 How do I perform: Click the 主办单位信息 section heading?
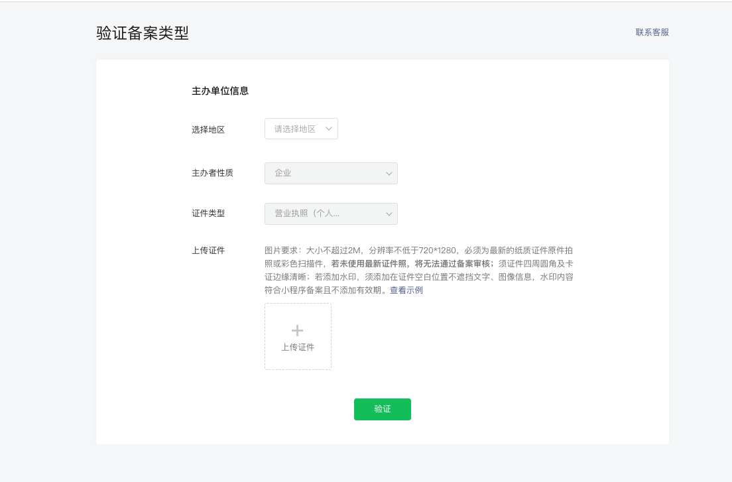(x=220, y=91)
